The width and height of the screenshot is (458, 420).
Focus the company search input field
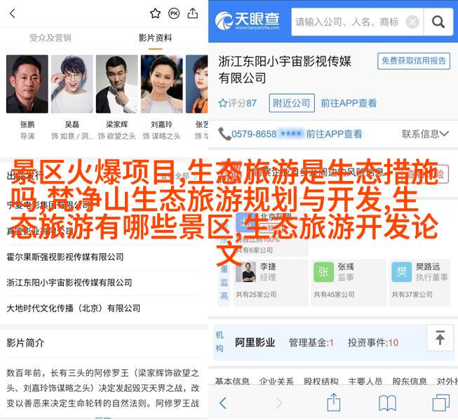(348, 22)
